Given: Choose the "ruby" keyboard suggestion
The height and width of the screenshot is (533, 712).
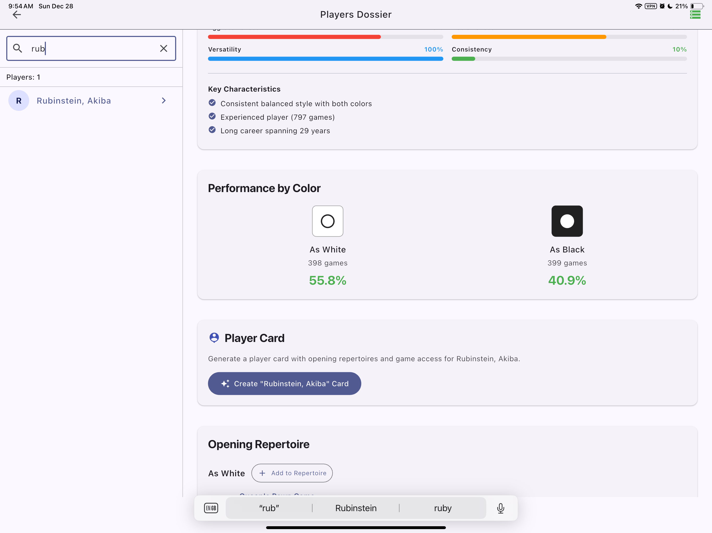Looking at the screenshot, I should pos(443,508).
